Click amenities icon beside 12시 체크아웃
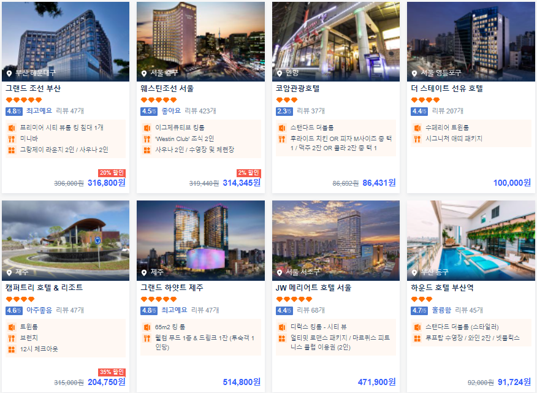 (x=12, y=349)
